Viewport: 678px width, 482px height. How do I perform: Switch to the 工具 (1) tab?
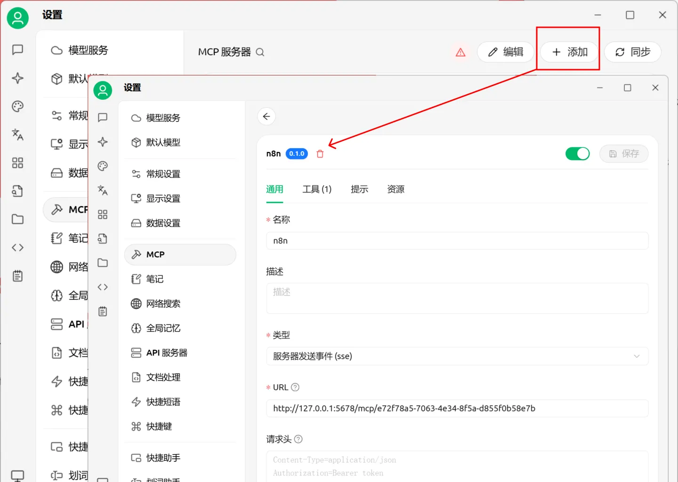(x=317, y=189)
